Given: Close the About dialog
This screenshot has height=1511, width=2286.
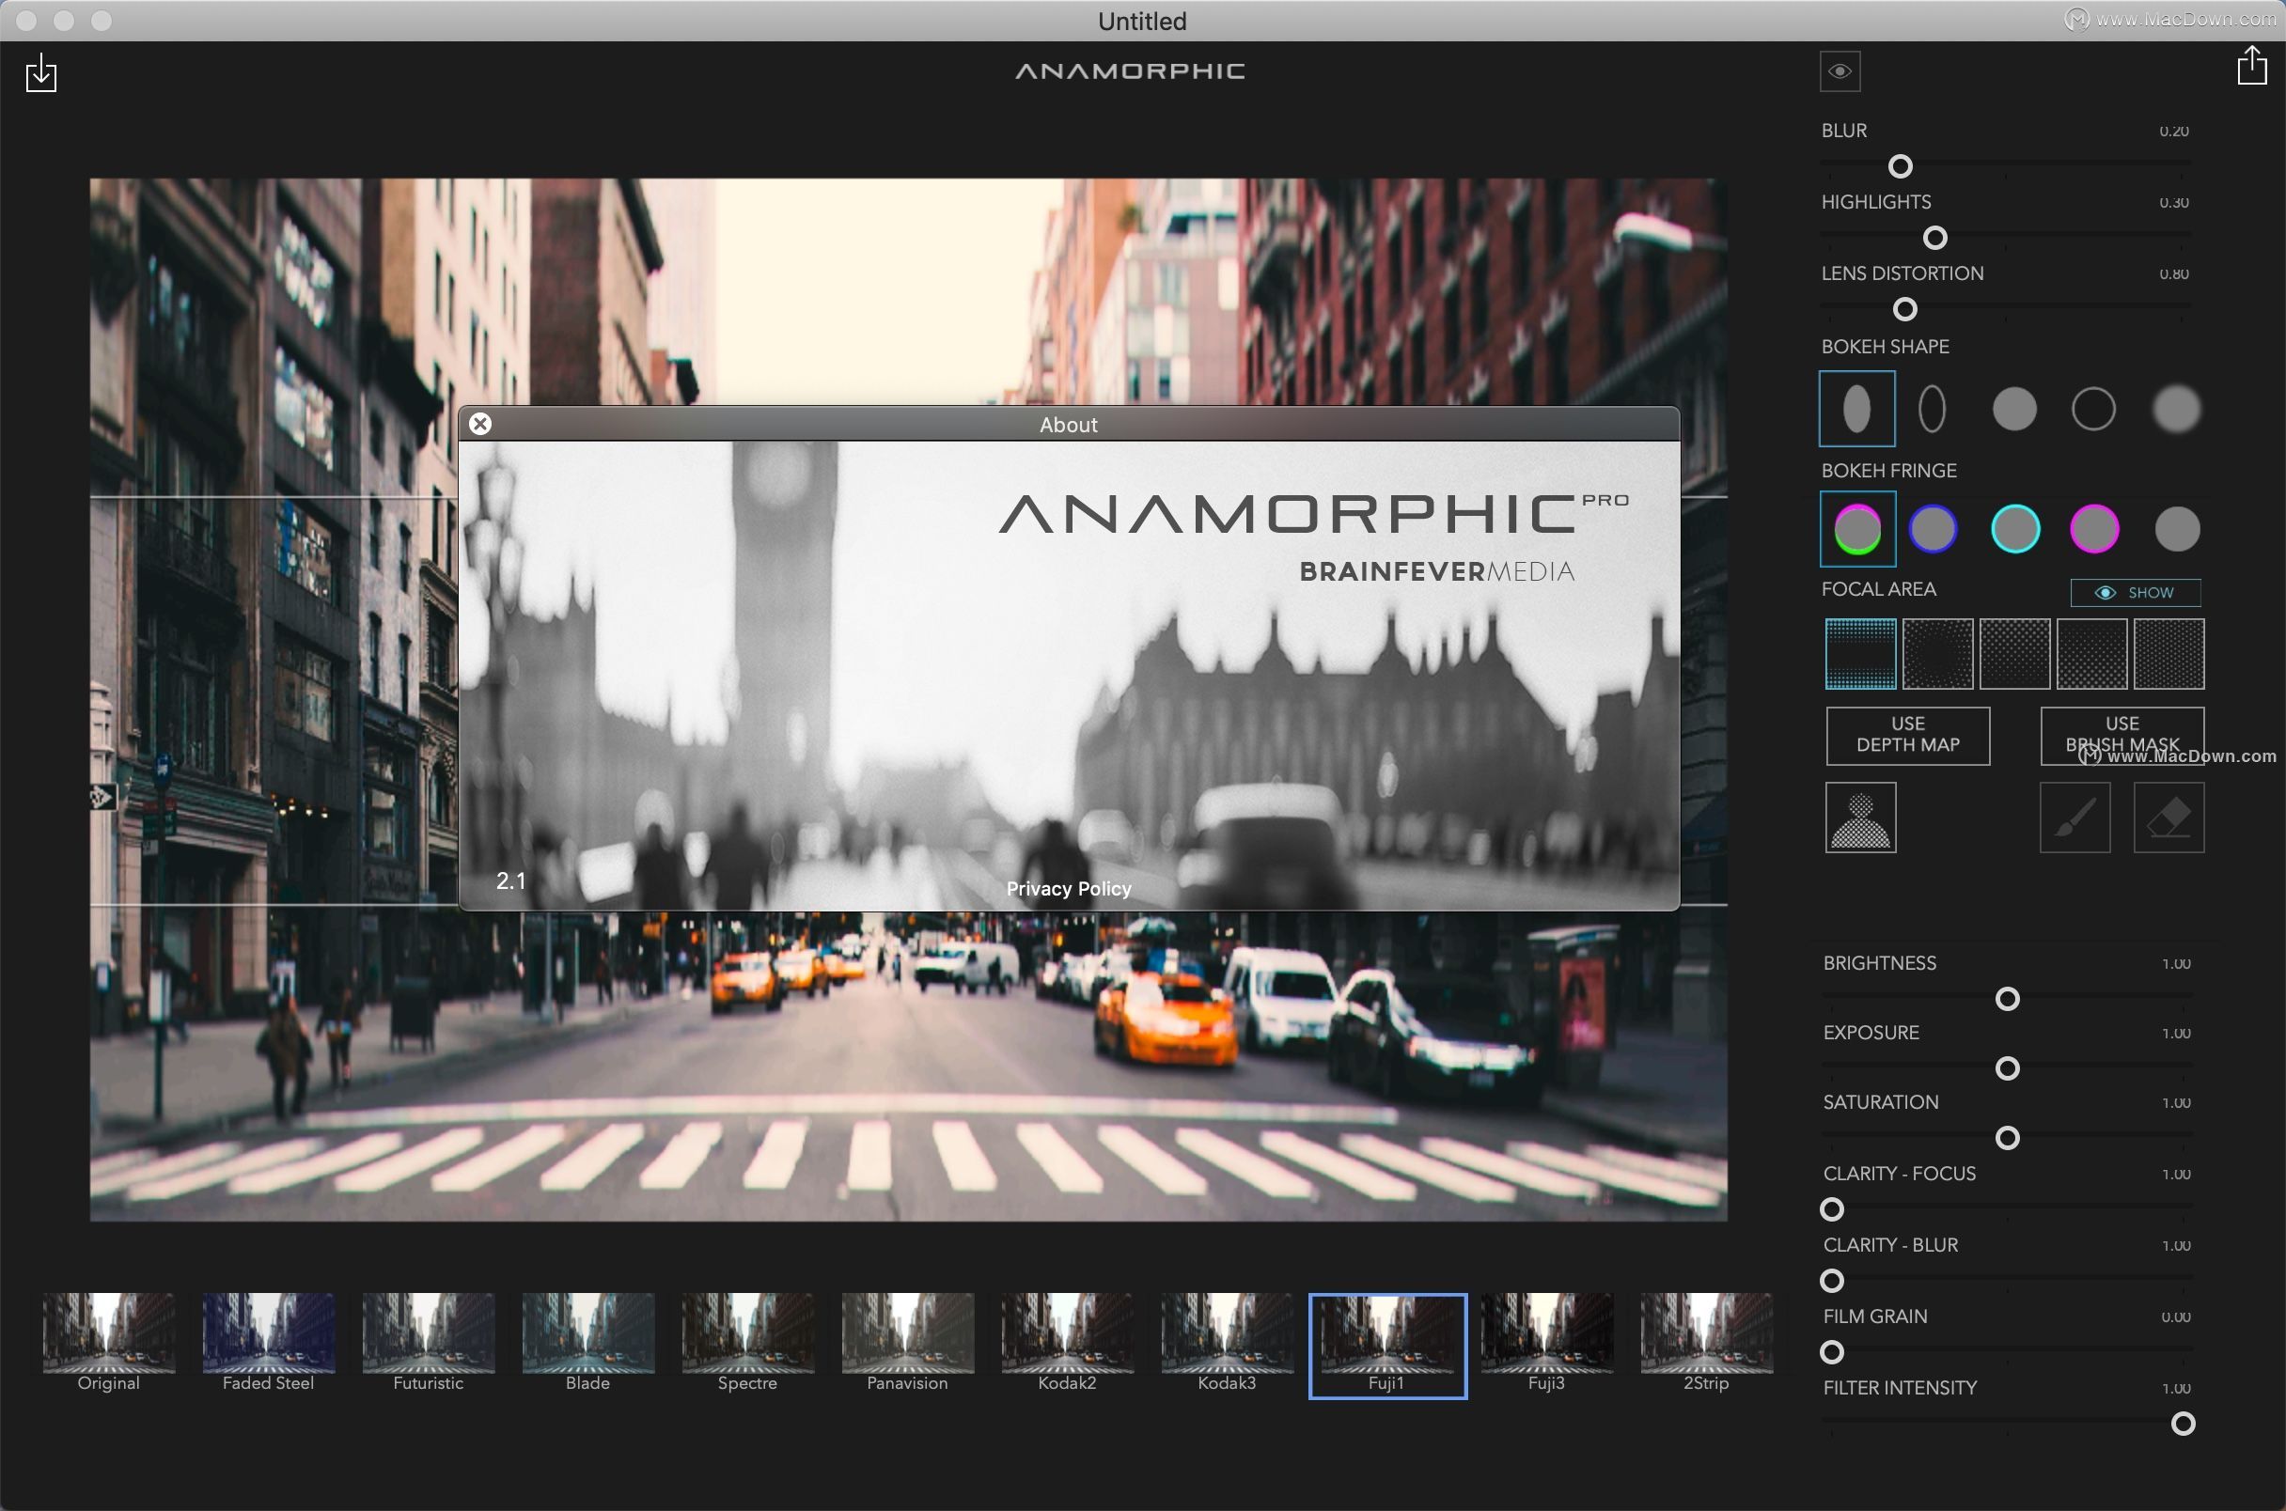Looking at the screenshot, I should point(480,424).
